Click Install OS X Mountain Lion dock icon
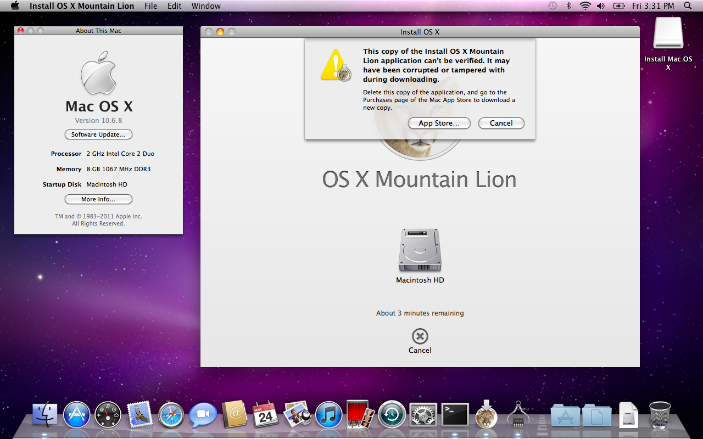The image size is (703, 439). (487, 415)
